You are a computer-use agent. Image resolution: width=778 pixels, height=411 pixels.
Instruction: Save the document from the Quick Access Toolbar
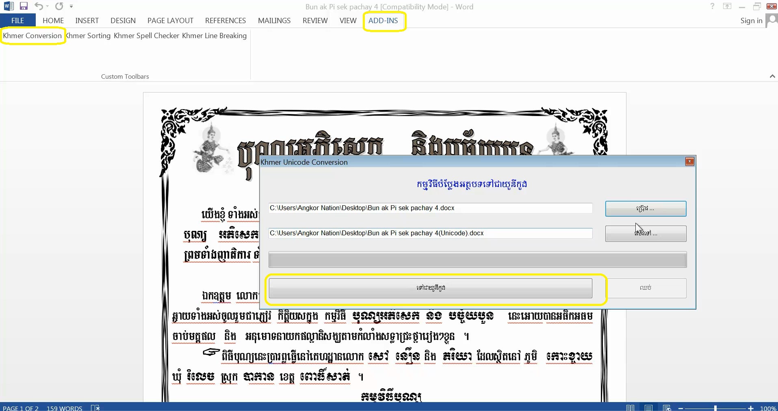(x=23, y=6)
